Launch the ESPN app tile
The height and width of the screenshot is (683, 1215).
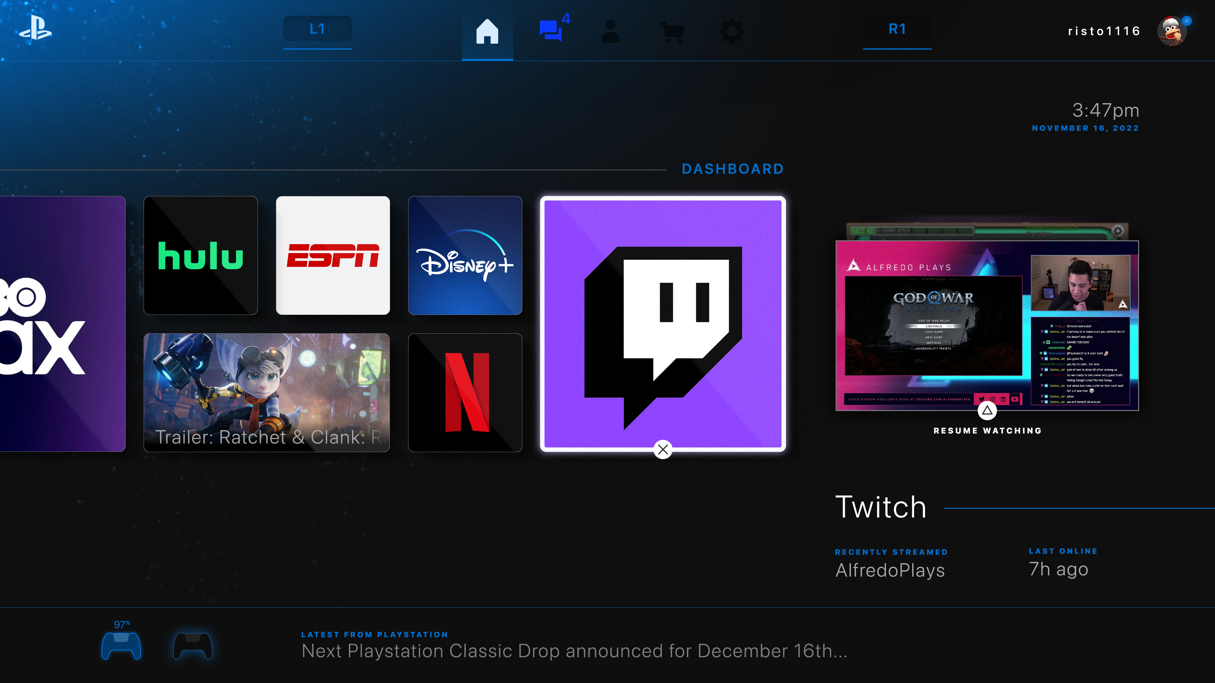tap(333, 255)
